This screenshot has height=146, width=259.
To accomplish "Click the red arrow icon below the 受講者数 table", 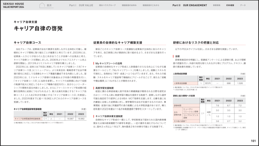I will 14,123.
